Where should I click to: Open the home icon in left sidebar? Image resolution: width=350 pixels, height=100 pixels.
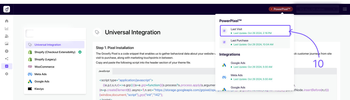(x=7, y=21)
